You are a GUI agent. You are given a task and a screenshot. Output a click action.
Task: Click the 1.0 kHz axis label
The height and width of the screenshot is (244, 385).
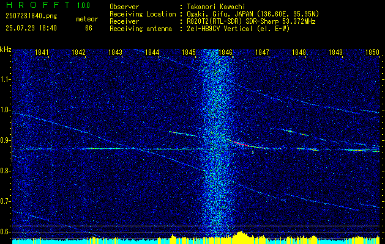[x=5, y=110]
